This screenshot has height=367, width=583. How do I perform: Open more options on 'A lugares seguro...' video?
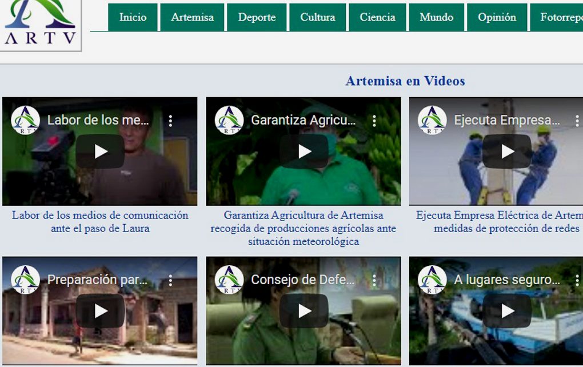click(577, 280)
